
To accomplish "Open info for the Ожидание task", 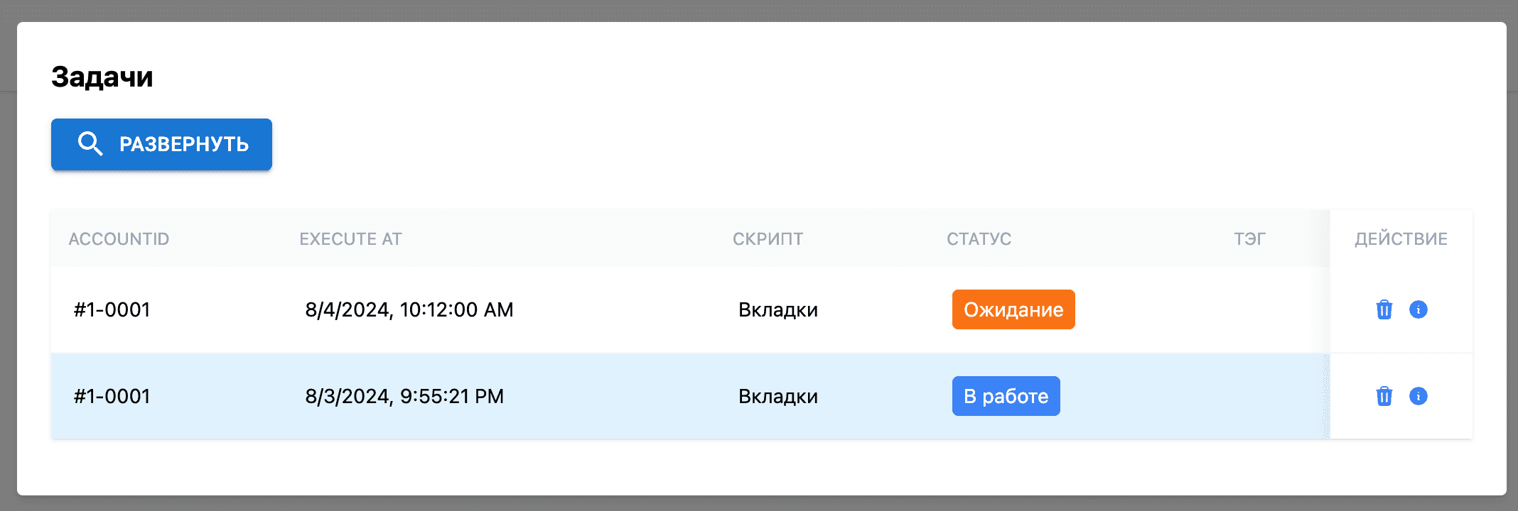I will click(x=1419, y=309).
